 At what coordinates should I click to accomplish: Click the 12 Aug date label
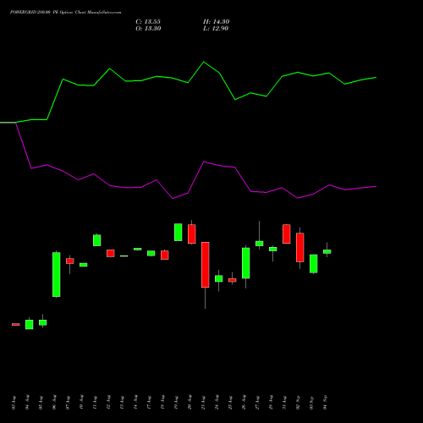tap(108, 403)
